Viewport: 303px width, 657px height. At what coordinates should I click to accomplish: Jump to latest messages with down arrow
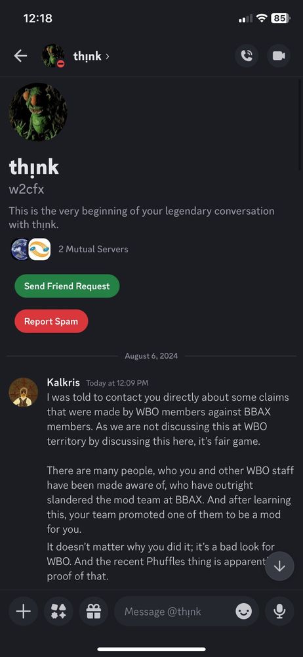279,566
